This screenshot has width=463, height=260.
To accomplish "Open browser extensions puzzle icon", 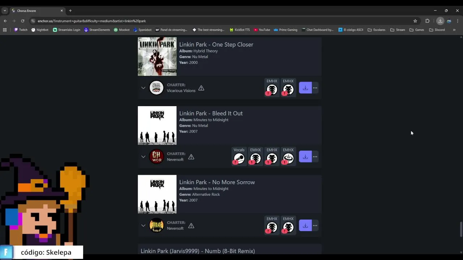I will (x=427, y=21).
